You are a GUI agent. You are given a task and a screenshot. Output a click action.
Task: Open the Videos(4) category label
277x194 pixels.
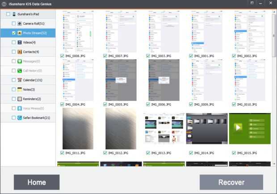(x=29, y=42)
